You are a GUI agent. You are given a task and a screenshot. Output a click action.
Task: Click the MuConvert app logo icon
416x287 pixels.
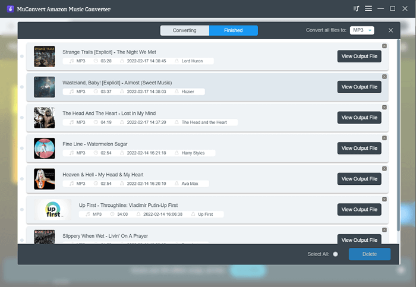pyautogui.click(x=10, y=9)
